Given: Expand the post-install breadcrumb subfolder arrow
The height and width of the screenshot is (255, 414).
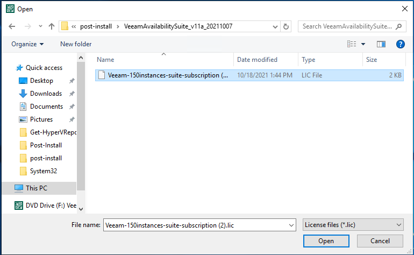Looking at the screenshot, I should [118, 26].
